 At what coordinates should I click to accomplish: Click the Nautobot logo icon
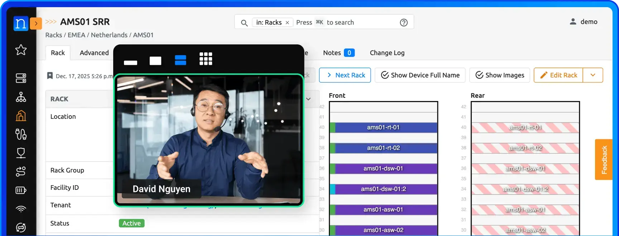click(x=21, y=23)
